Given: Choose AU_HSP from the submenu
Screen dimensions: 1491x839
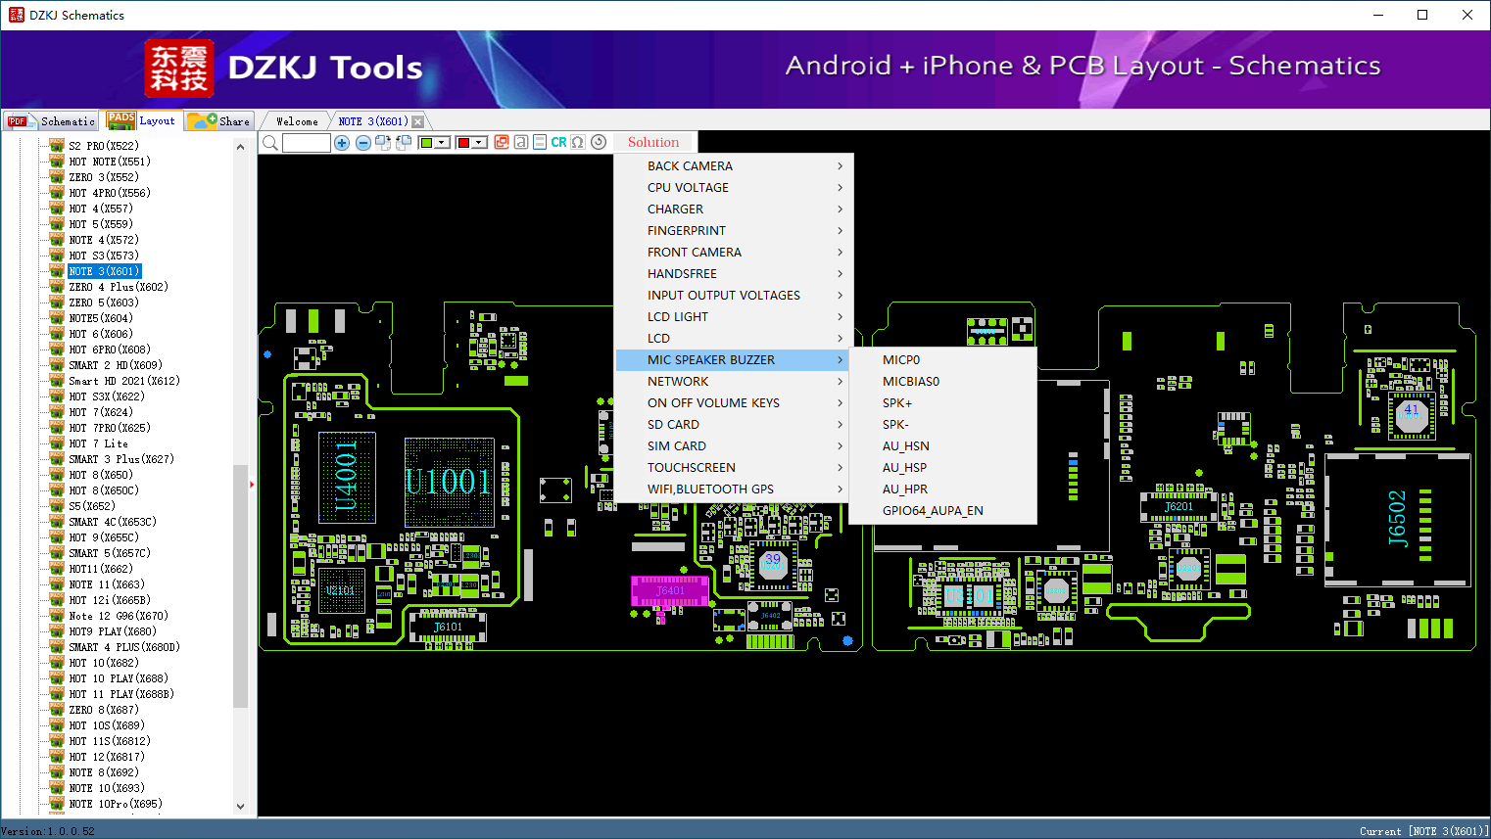Looking at the screenshot, I should 942,468.
